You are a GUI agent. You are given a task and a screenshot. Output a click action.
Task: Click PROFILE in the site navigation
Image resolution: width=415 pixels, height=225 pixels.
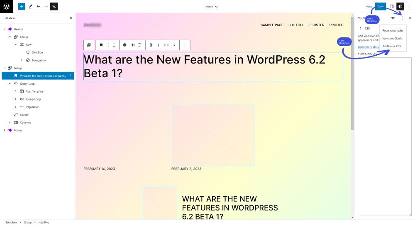click(x=336, y=25)
